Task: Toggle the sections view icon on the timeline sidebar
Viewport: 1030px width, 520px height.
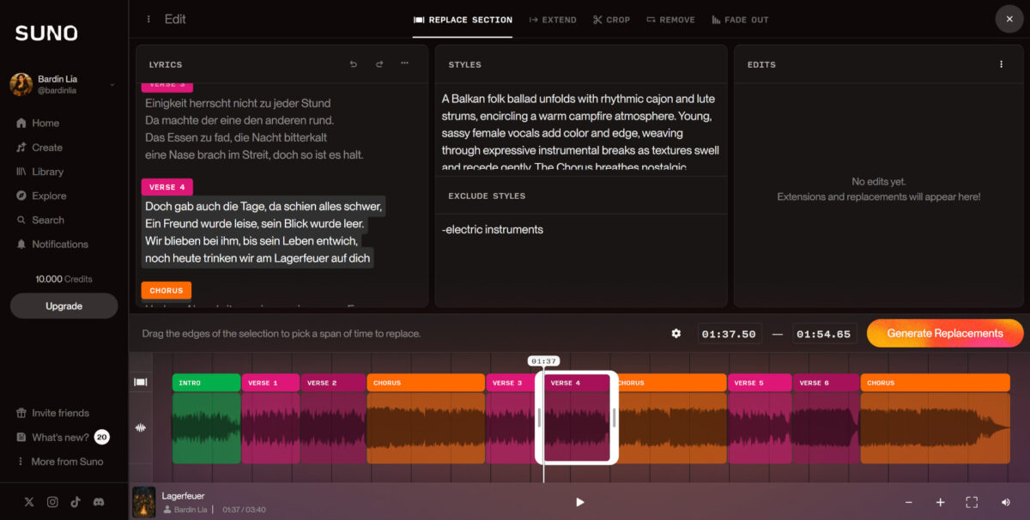Action: click(x=140, y=383)
